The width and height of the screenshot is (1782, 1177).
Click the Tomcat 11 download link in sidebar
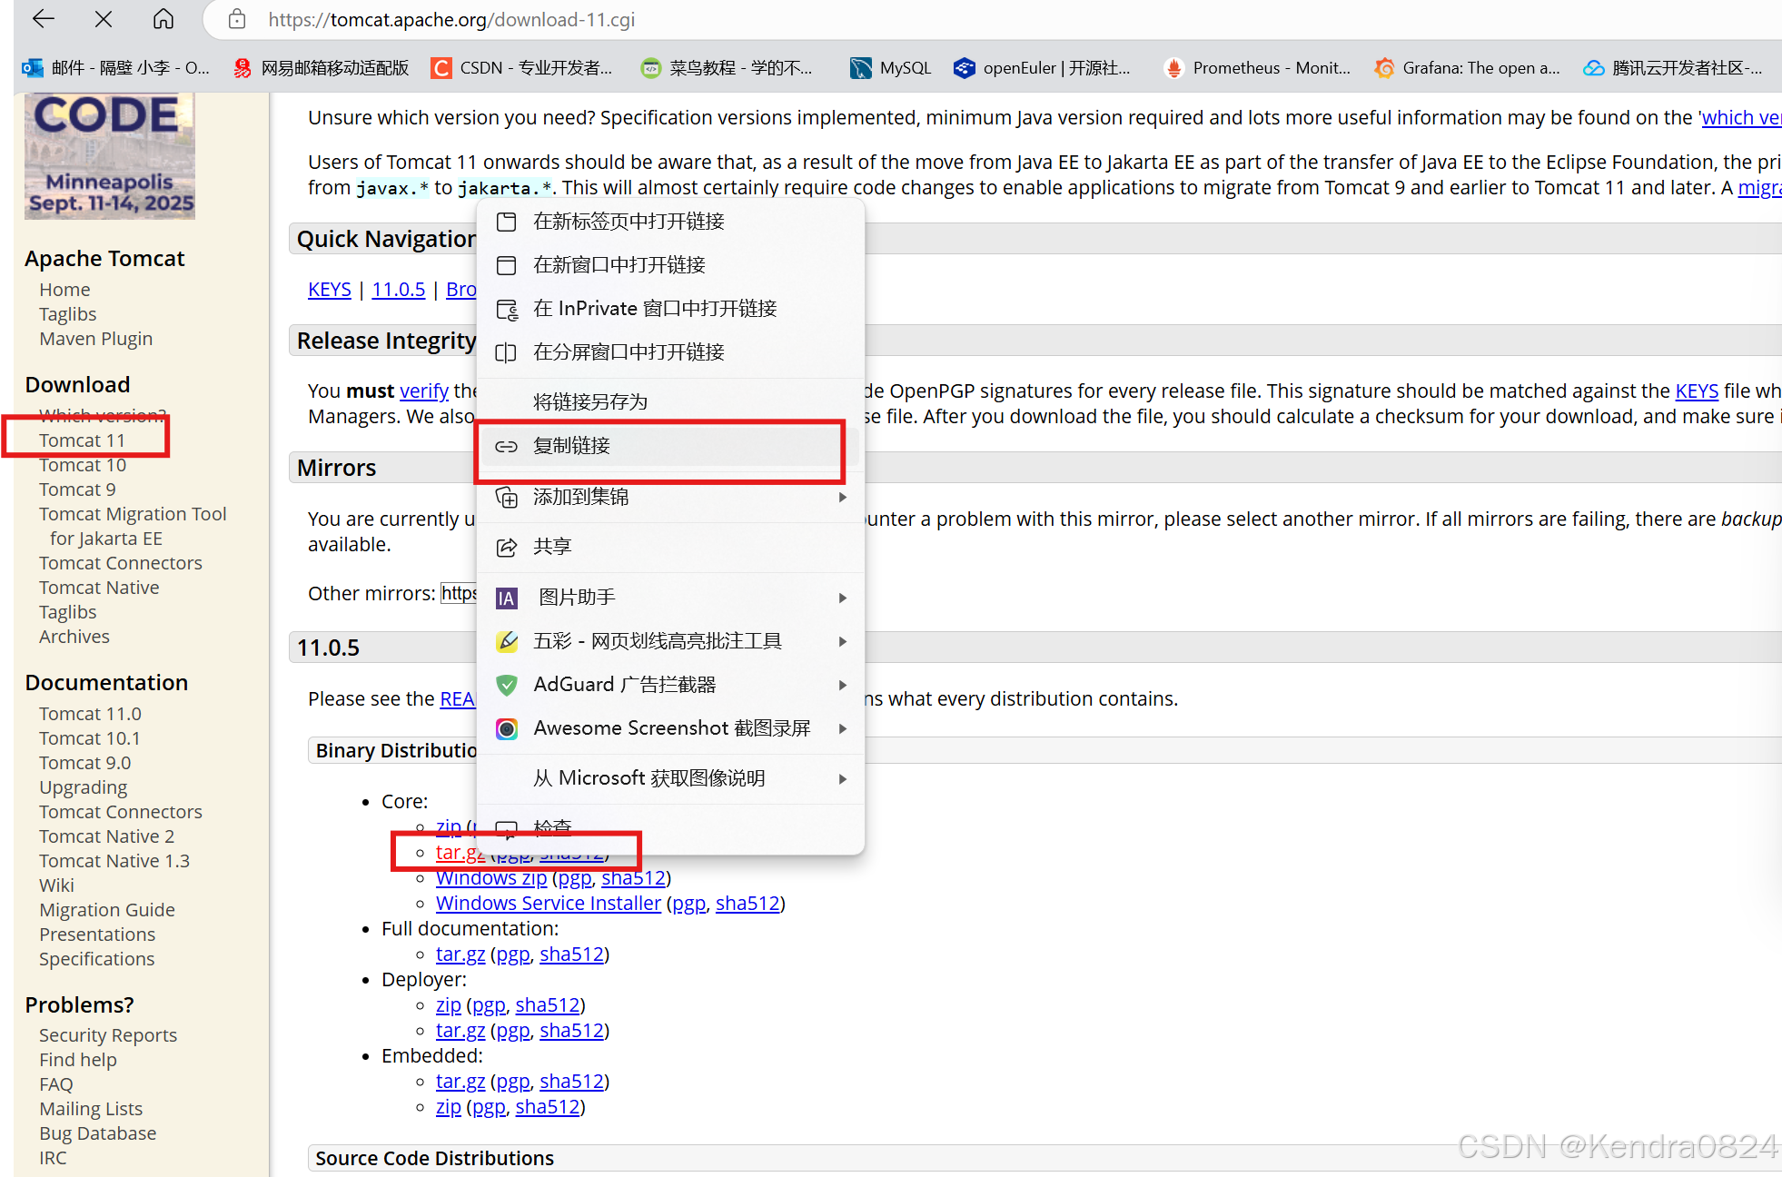82,440
